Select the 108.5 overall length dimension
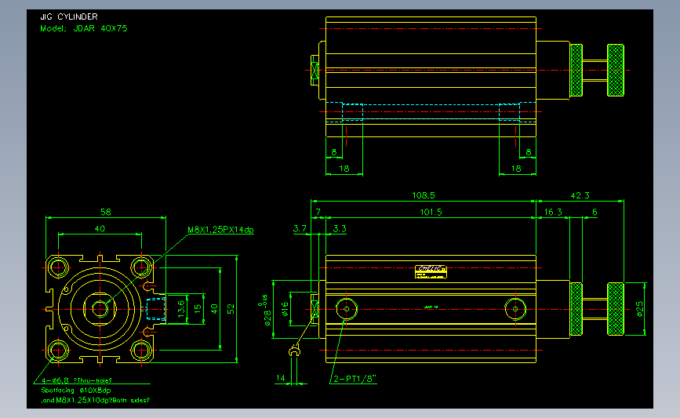This screenshot has height=418, width=680. tap(424, 195)
